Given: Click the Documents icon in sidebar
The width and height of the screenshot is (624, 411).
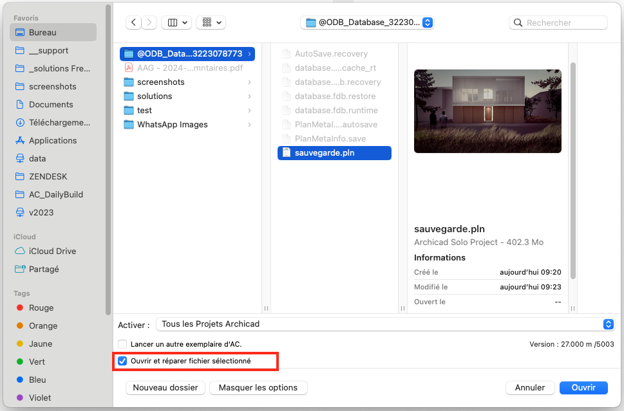Looking at the screenshot, I should [19, 105].
